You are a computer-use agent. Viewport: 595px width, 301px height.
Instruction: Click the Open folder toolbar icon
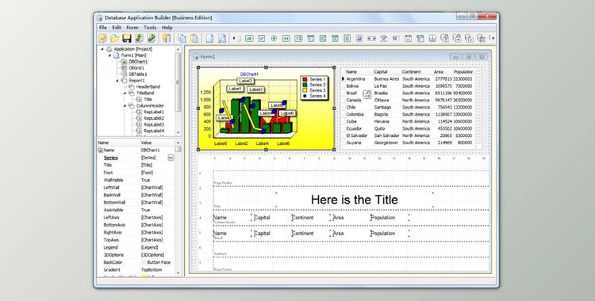pos(114,38)
